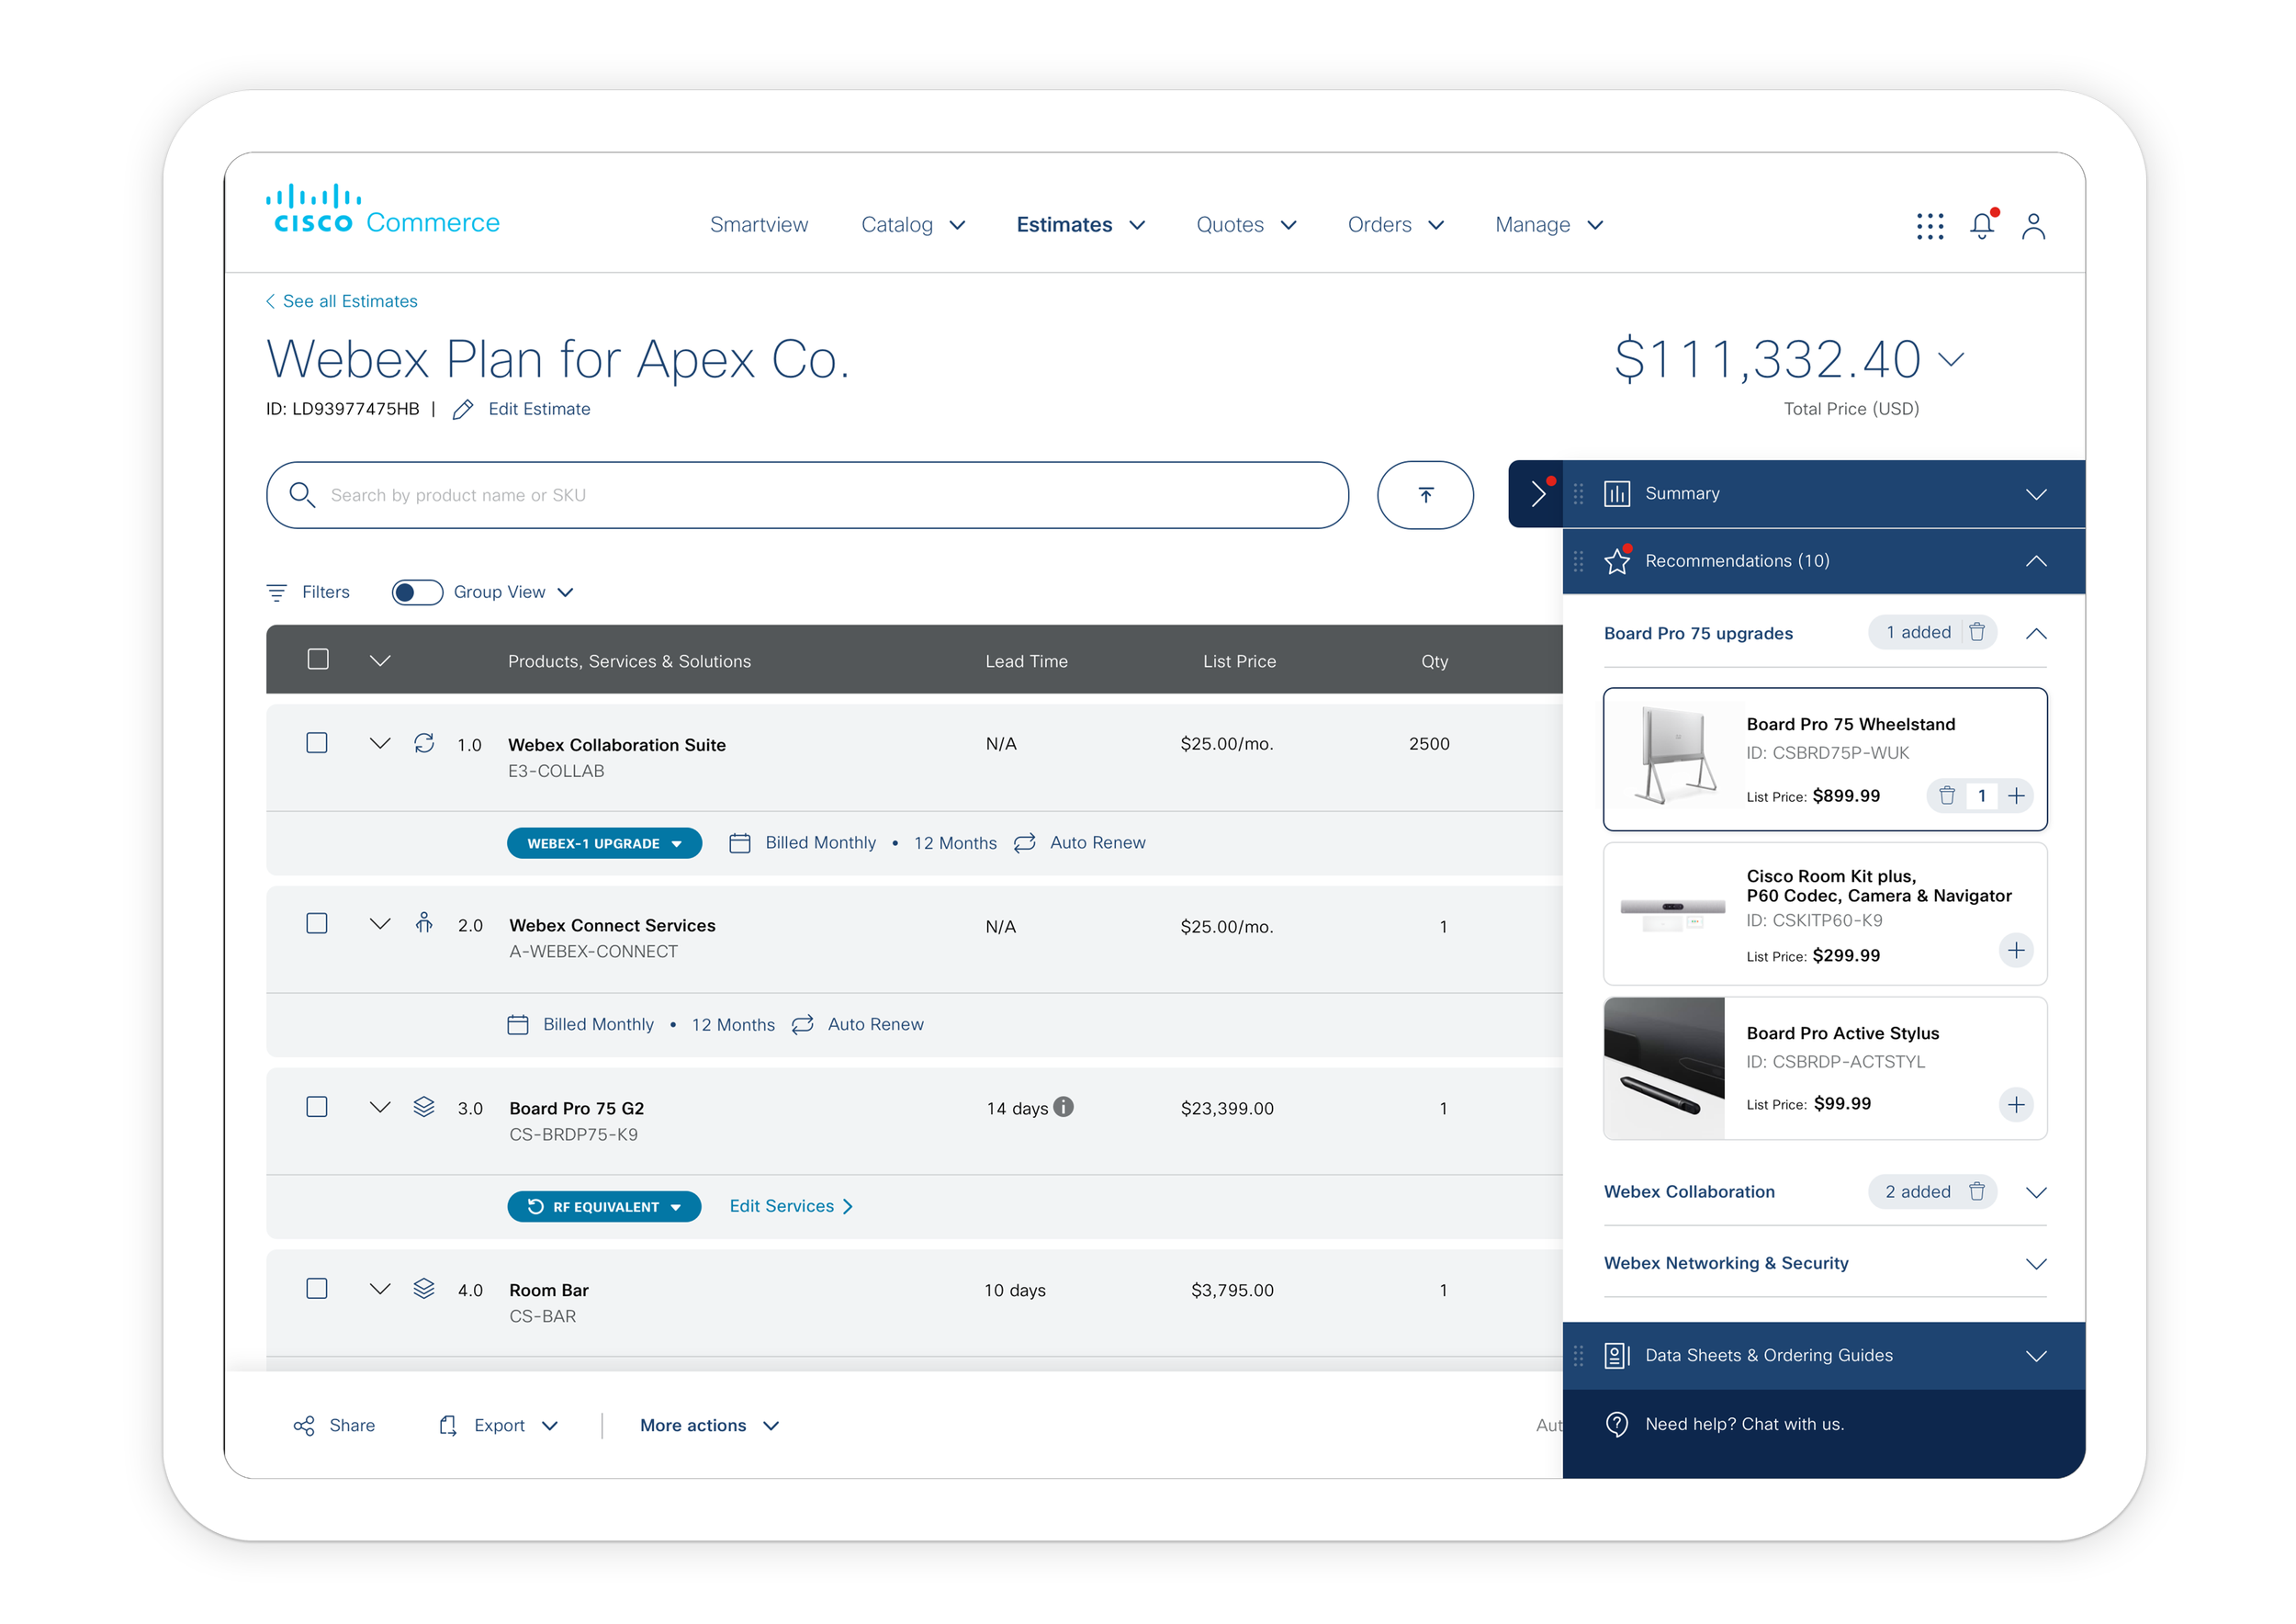Viewport: 2296px width, 1624px height.
Task: Check the Webex Collaboration Suite row checkbox
Action: (317, 743)
